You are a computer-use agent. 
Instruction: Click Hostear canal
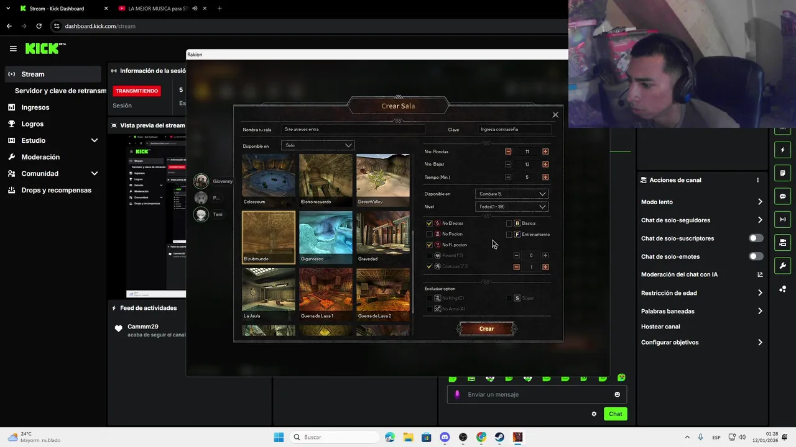(x=660, y=327)
